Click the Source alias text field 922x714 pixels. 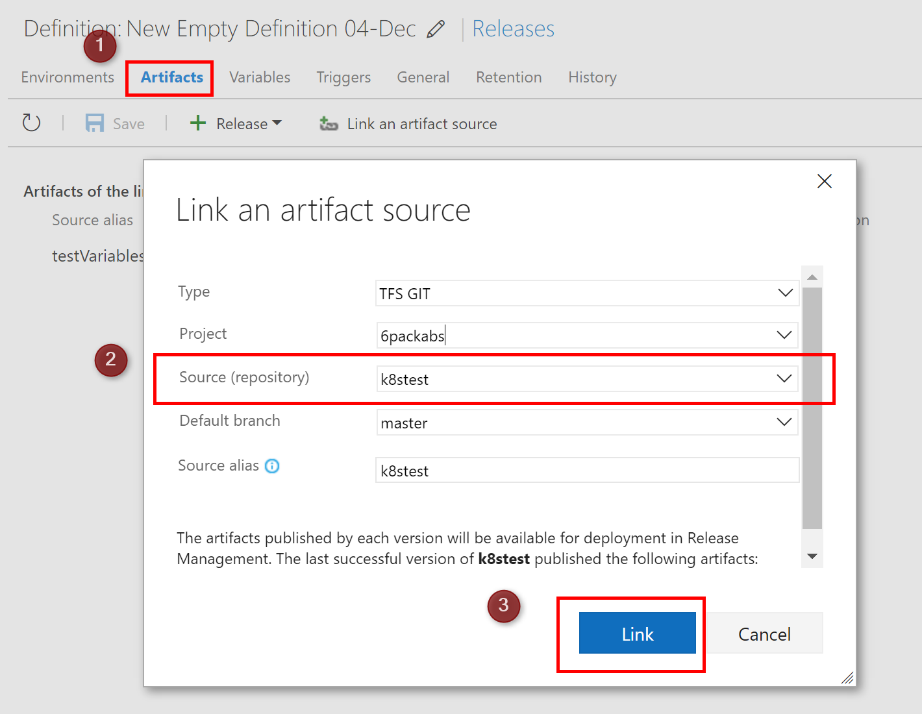(x=587, y=471)
